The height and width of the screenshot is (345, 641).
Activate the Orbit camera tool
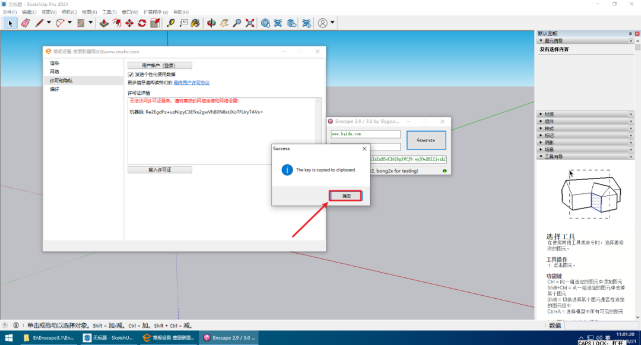211,23
